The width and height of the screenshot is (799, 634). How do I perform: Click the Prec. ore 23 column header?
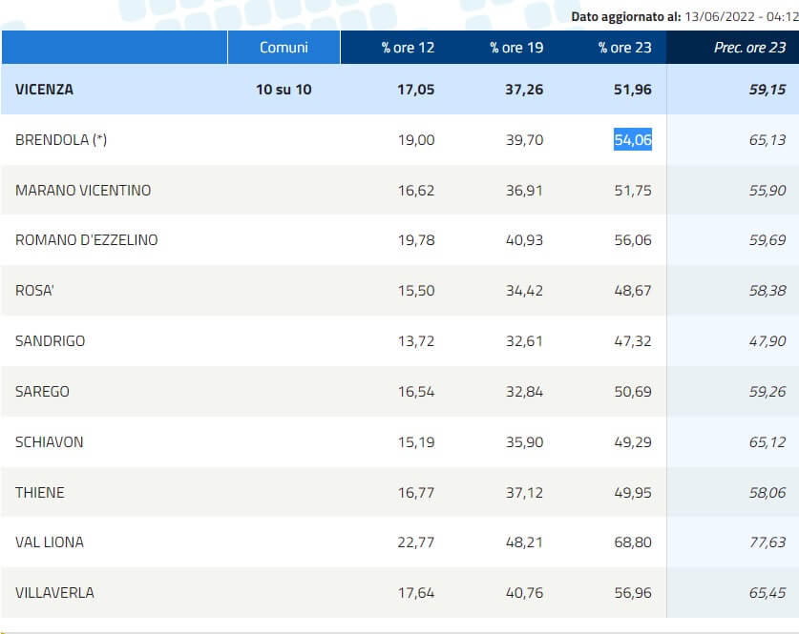(749, 48)
